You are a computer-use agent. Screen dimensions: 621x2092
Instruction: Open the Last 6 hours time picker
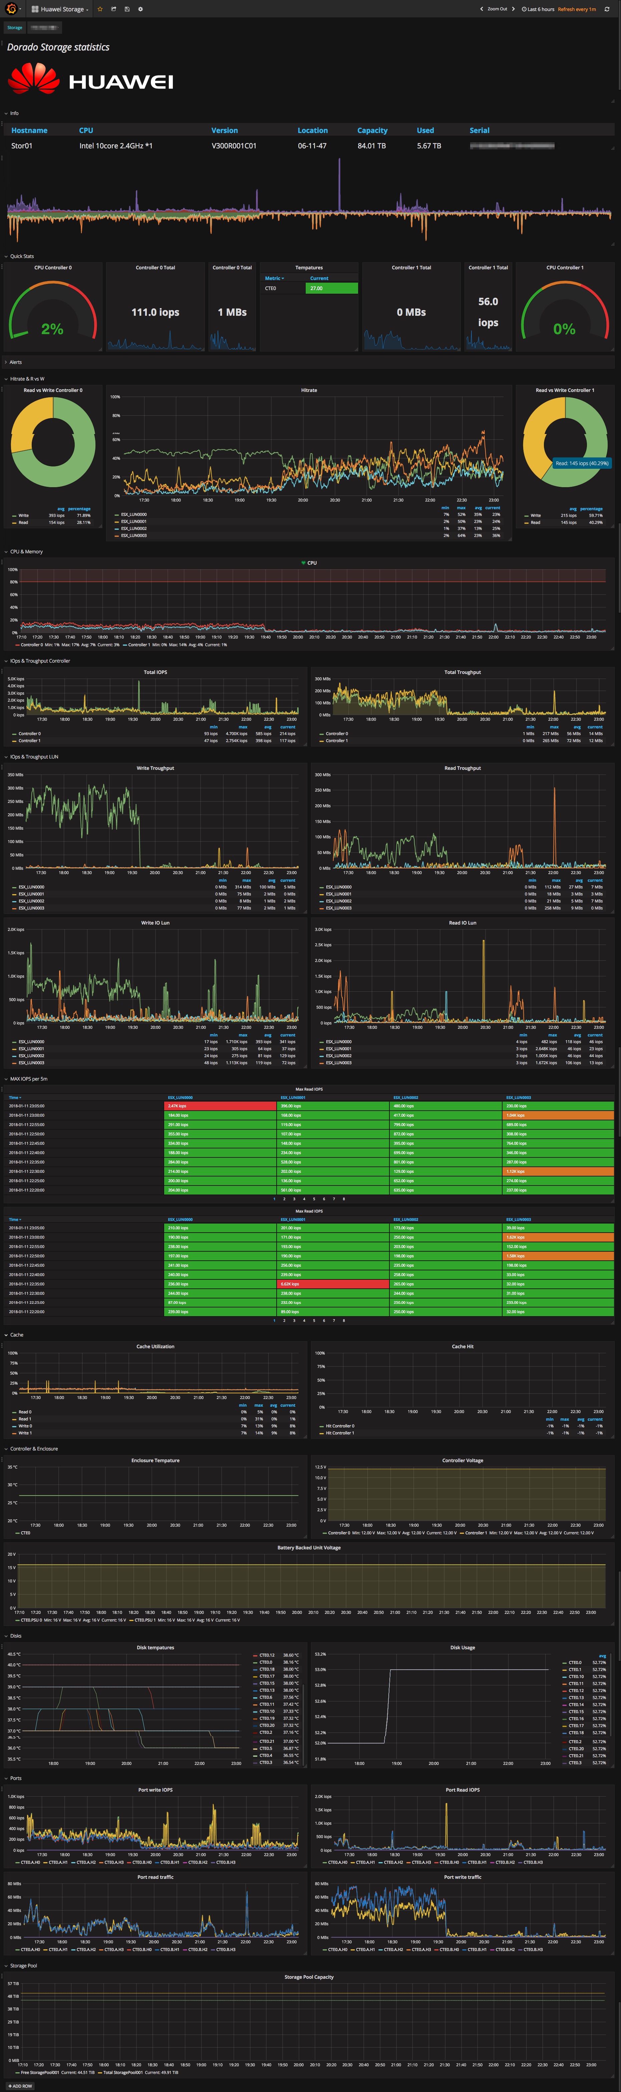(538, 9)
